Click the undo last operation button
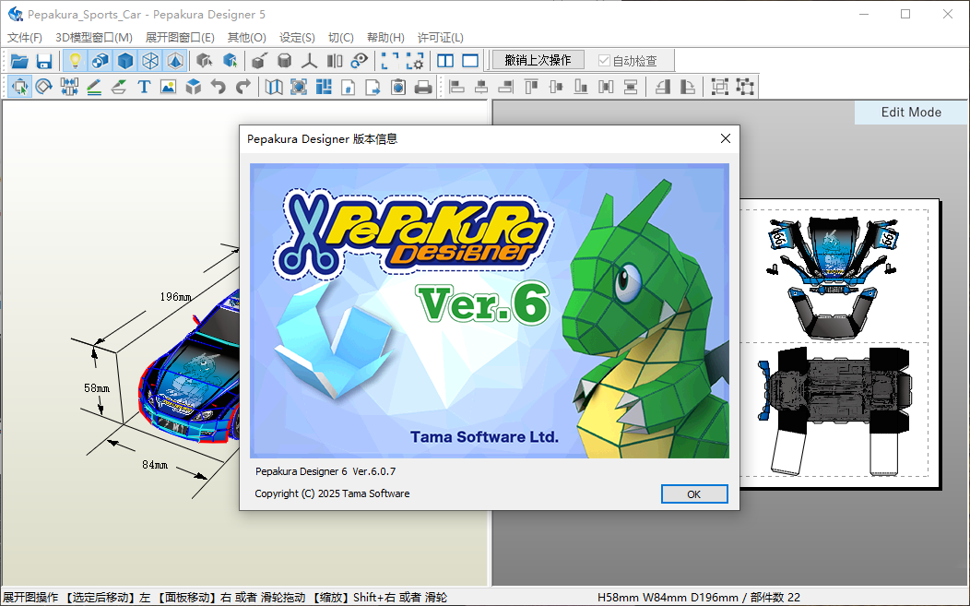 coord(538,60)
